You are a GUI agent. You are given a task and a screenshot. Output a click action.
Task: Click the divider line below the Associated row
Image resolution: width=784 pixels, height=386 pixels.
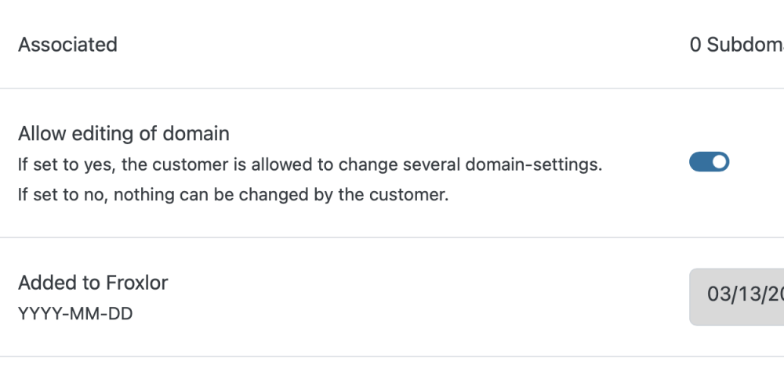392,88
